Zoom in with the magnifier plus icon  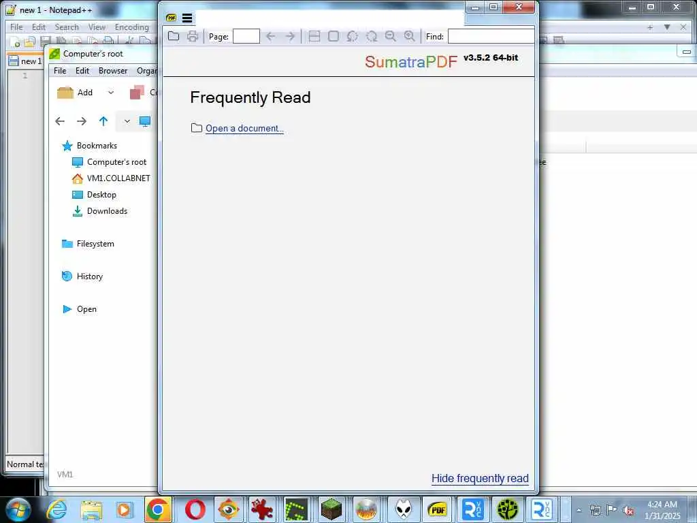[x=409, y=37]
